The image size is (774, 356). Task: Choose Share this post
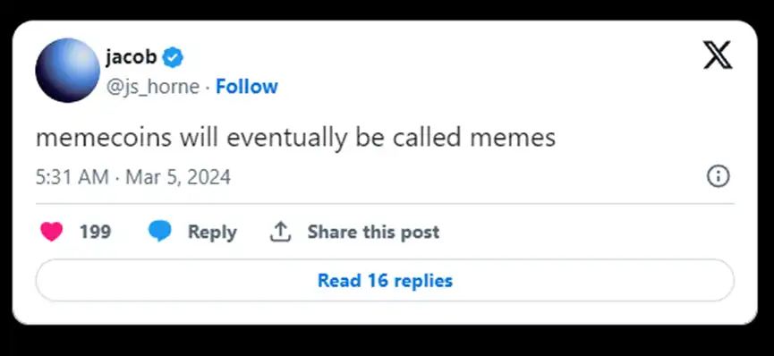373,232
